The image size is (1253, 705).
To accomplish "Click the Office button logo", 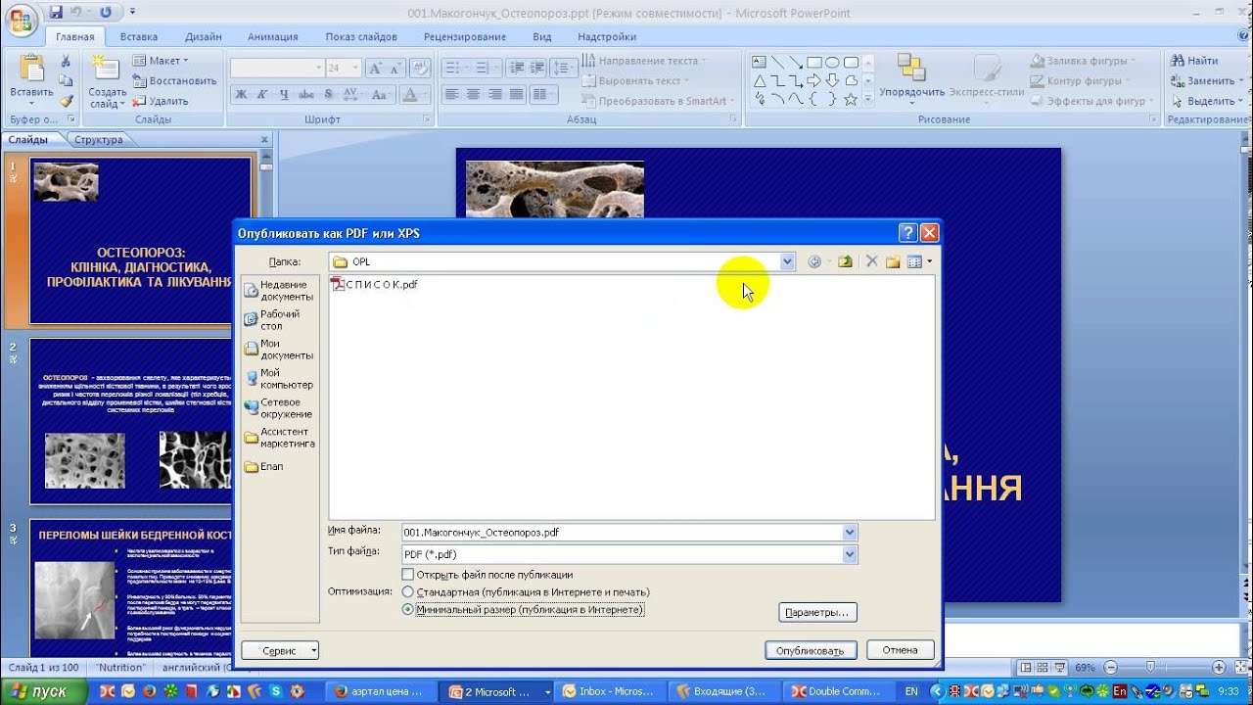I will click(x=21, y=20).
